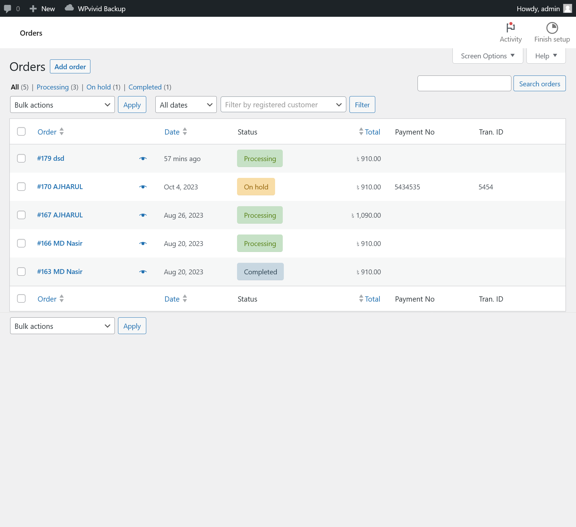
Task: Click admin avatar icon in top bar
Action: click(568, 9)
